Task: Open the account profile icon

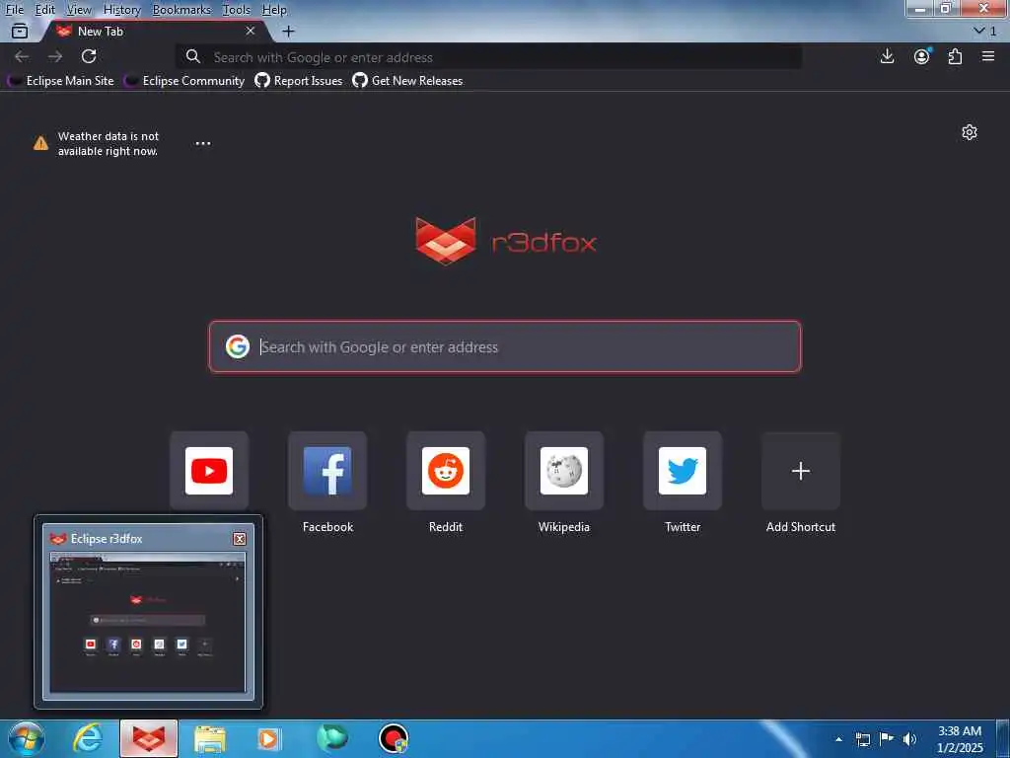Action: coord(922,56)
